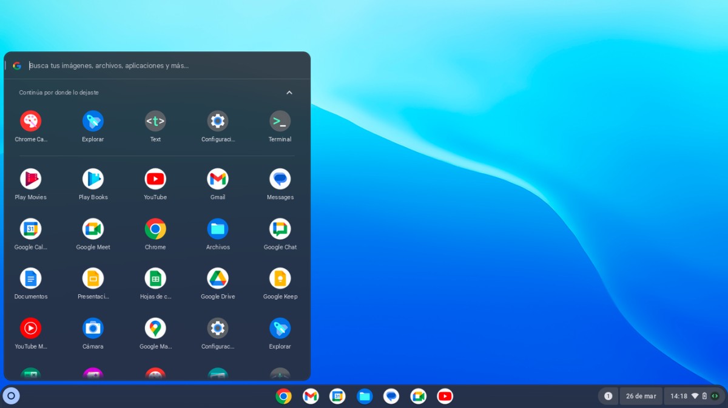Open the Configuración app
The width and height of the screenshot is (728, 408).
click(217, 120)
